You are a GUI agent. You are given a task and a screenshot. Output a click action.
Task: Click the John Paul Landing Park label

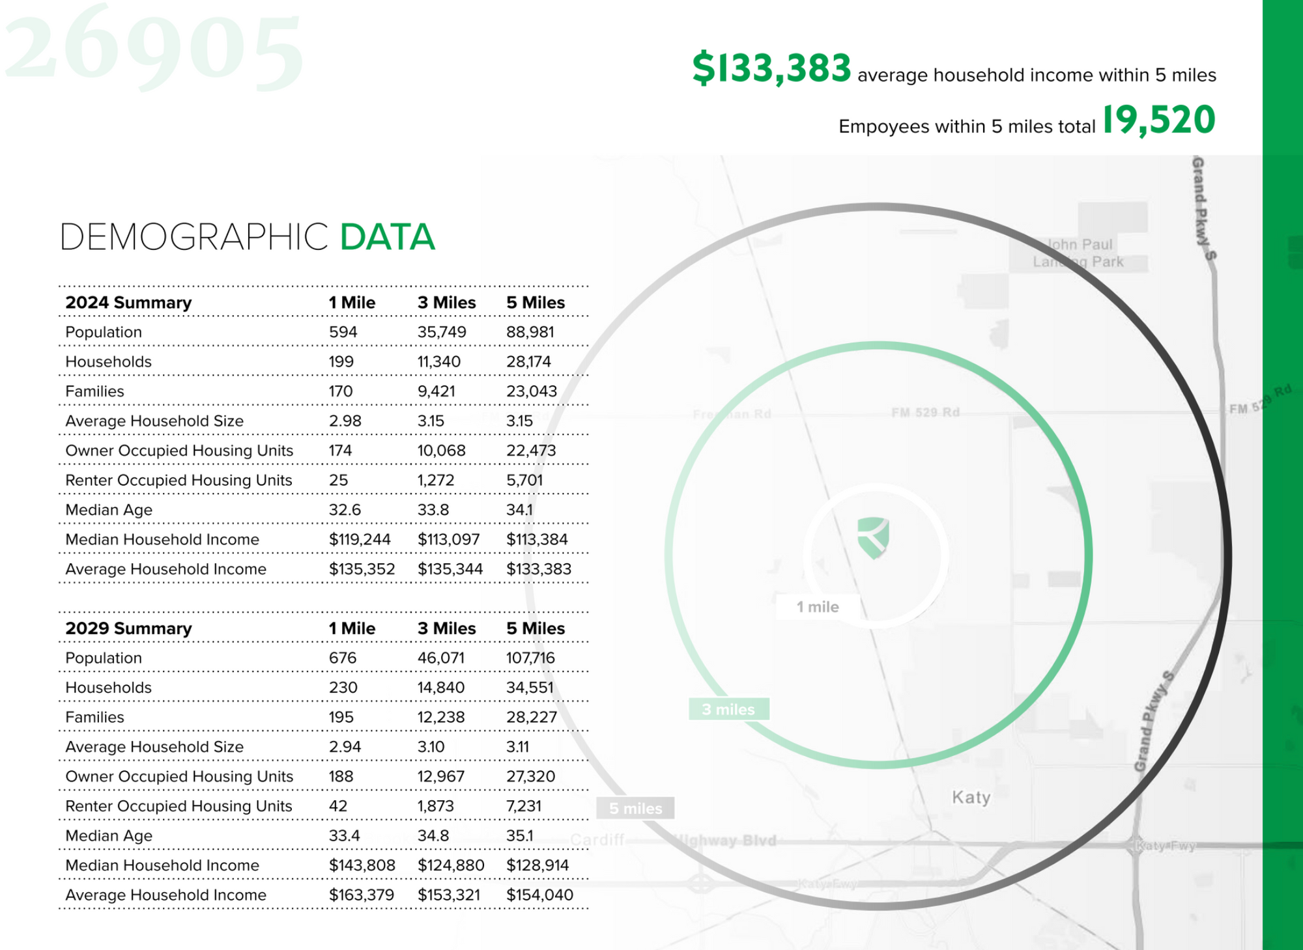[1079, 253]
